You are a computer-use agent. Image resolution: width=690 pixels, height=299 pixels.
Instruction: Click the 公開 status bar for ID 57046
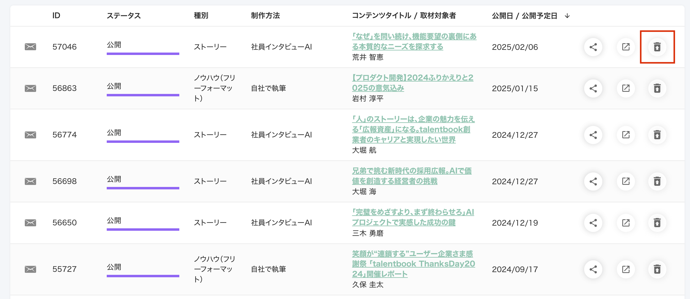(x=143, y=53)
